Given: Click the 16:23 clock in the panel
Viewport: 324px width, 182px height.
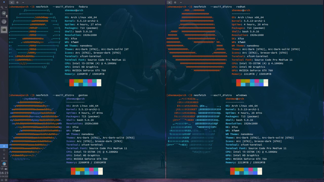Looking at the screenshot, I should [4, 173].
